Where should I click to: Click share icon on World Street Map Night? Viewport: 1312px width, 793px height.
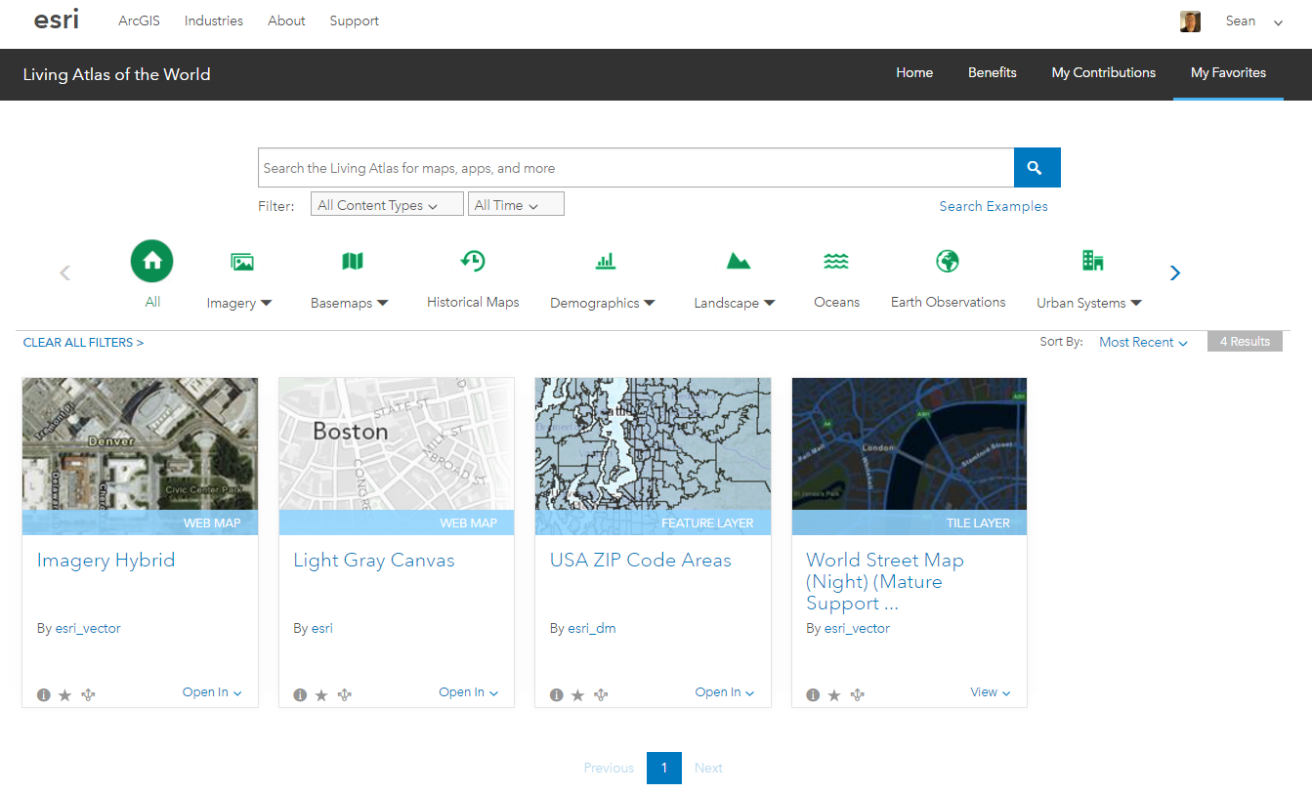tap(857, 695)
